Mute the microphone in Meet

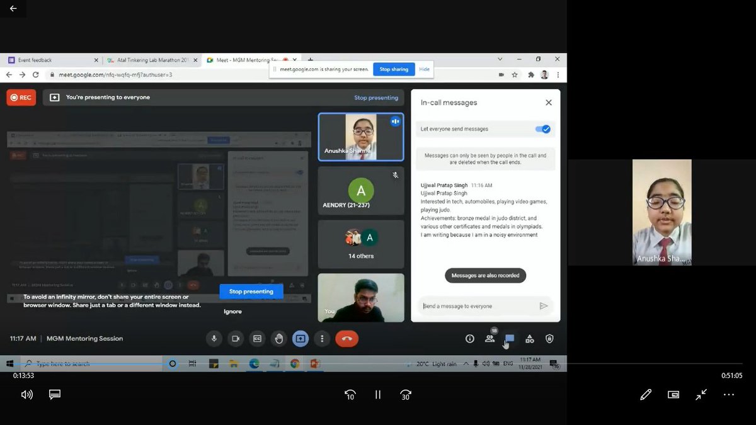[214, 338]
